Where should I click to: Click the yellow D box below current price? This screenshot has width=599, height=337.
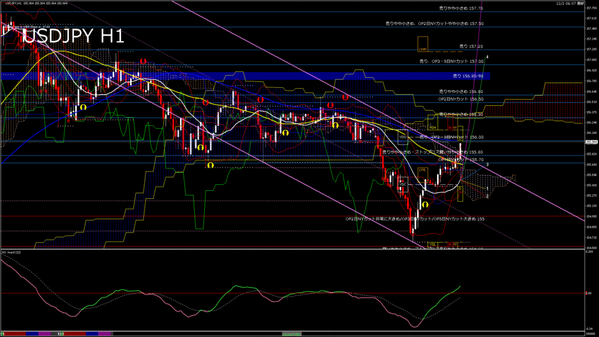point(460,189)
